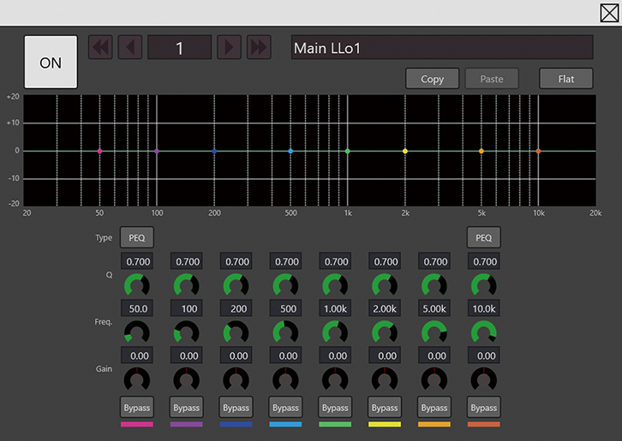
Task: Go to next channel with right arrow
Action: tap(229, 48)
